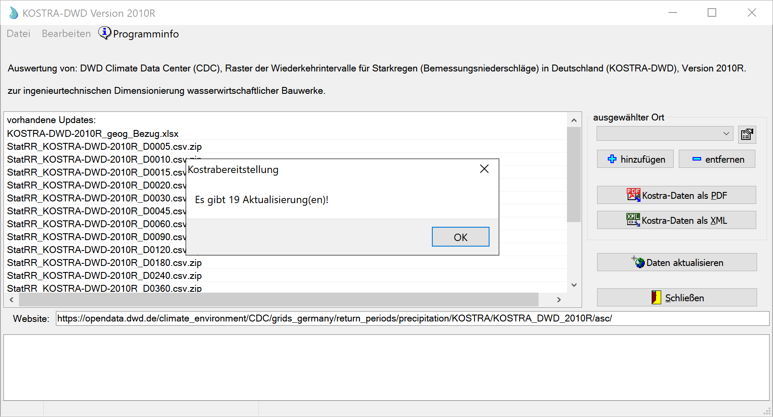Click the minus icon on entfernen button
This screenshot has width=773, height=417.
coord(696,159)
